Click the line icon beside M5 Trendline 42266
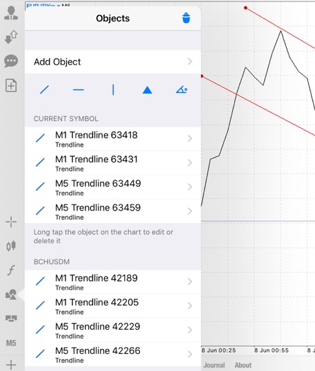Image resolution: width=315 pixels, height=371 pixels. pyautogui.click(x=40, y=354)
